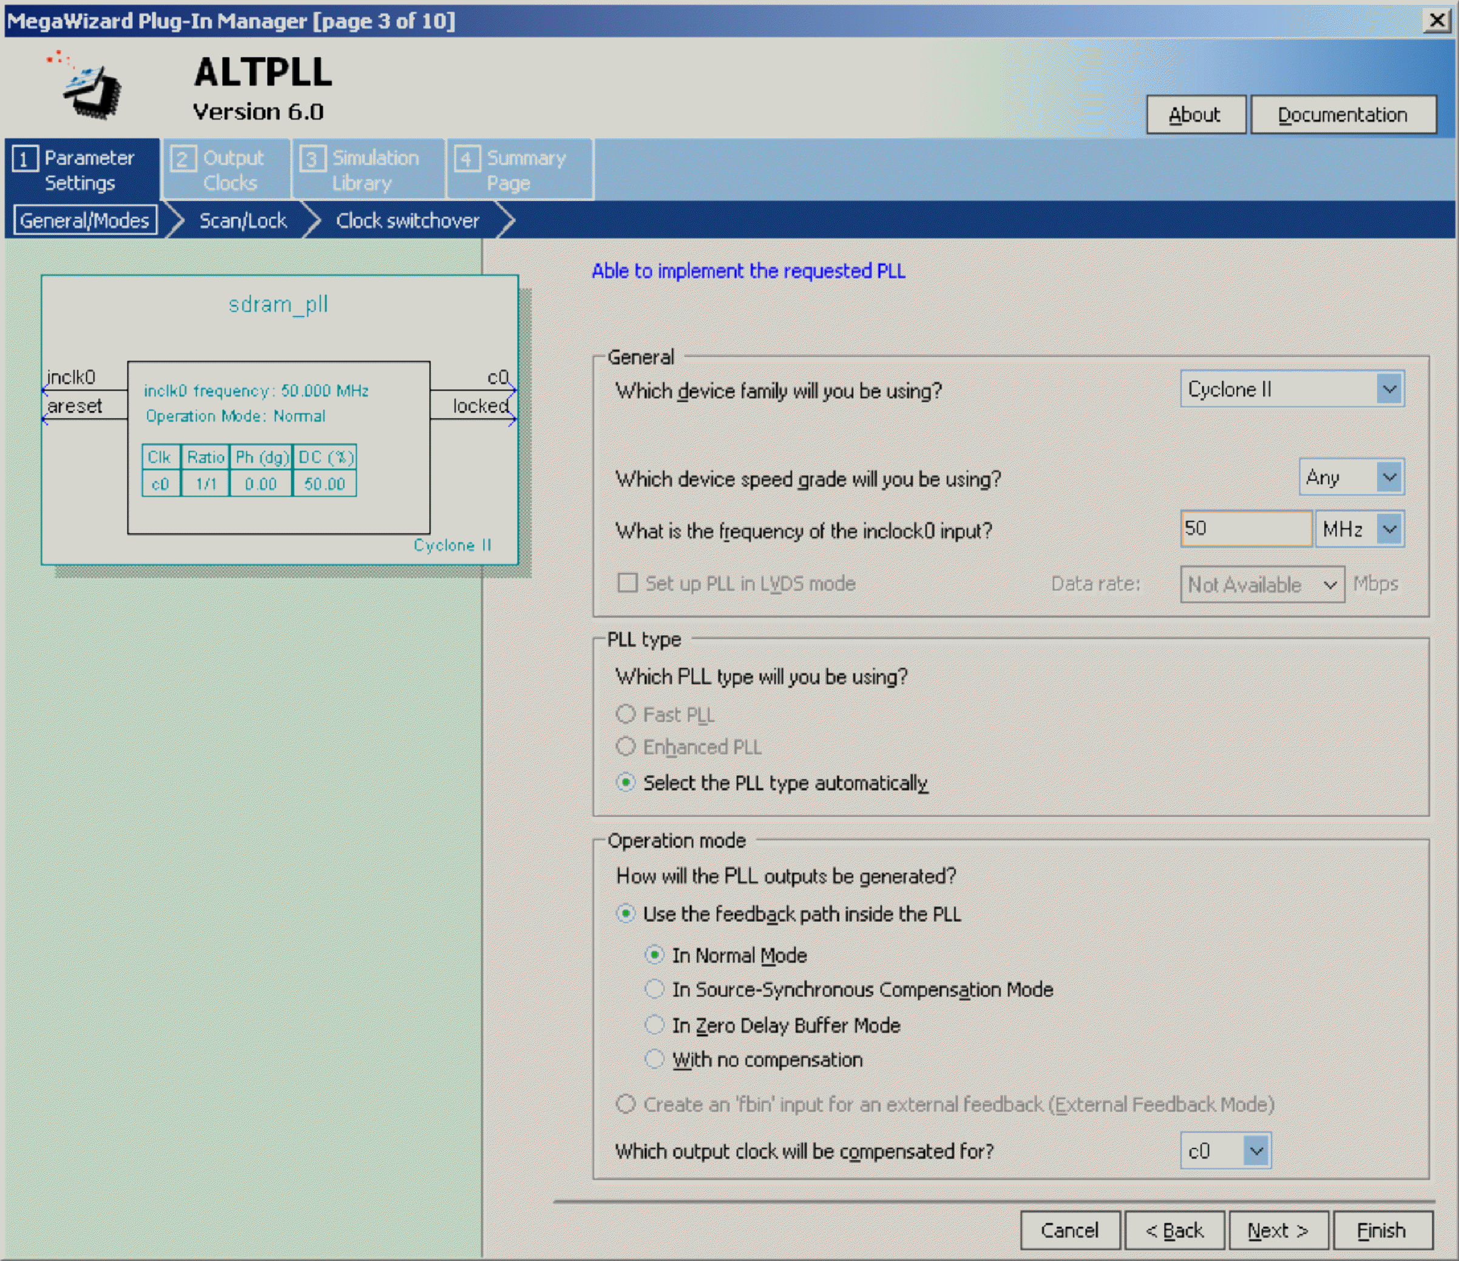
Task: Click the sdram_pll block diagram preview
Action: coord(280,420)
